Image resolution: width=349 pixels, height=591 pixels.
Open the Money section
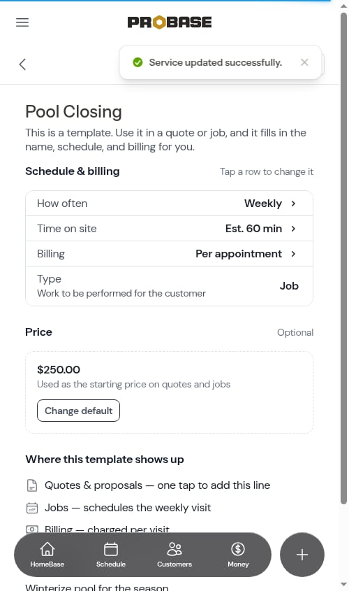tap(238, 555)
